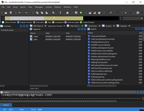Screen dimensions: 144x111
Task: Open the Lumina menu
Action: pos(49,7)
